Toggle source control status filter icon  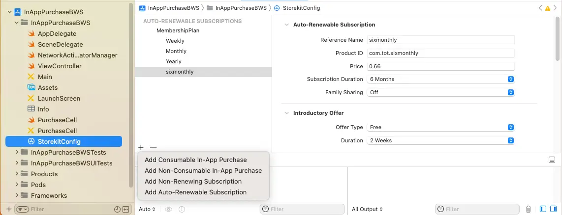click(125, 209)
